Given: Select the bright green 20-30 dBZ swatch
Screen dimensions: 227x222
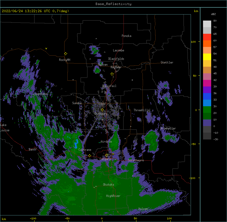Looking at the screenshot, I should (x=207, y=110).
